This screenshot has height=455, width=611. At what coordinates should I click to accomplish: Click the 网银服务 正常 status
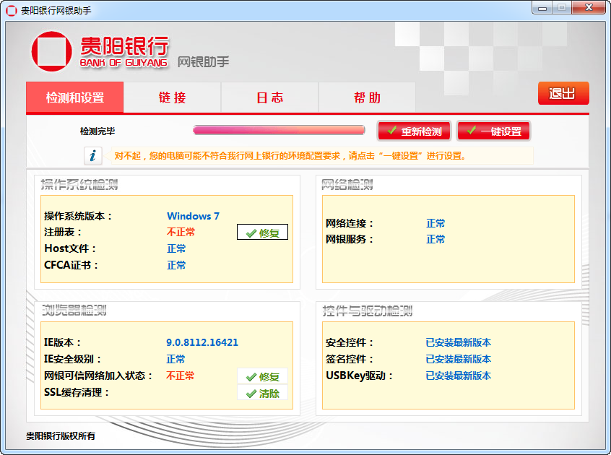tap(435, 239)
